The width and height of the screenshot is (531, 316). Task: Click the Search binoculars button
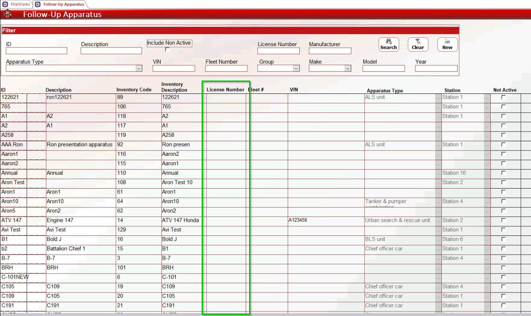coord(389,44)
